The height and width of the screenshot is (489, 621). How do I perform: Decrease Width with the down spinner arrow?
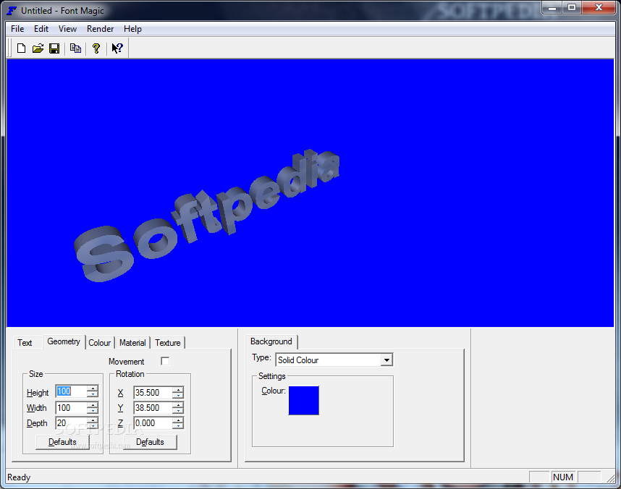[93, 411]
